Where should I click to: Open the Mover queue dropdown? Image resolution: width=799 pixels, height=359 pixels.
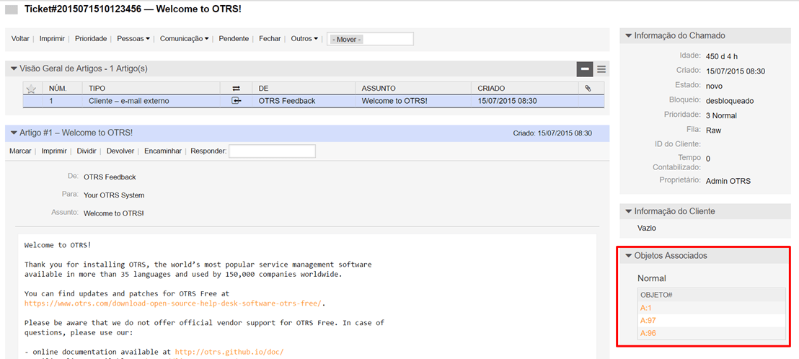(370, 39)
